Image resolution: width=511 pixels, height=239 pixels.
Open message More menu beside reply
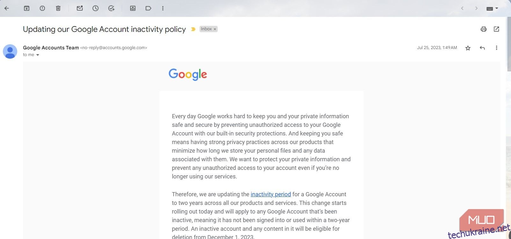(x=496, y=48)
